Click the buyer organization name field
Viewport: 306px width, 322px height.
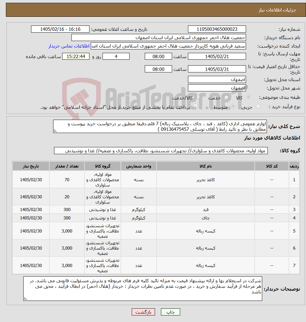pos(158,38)
